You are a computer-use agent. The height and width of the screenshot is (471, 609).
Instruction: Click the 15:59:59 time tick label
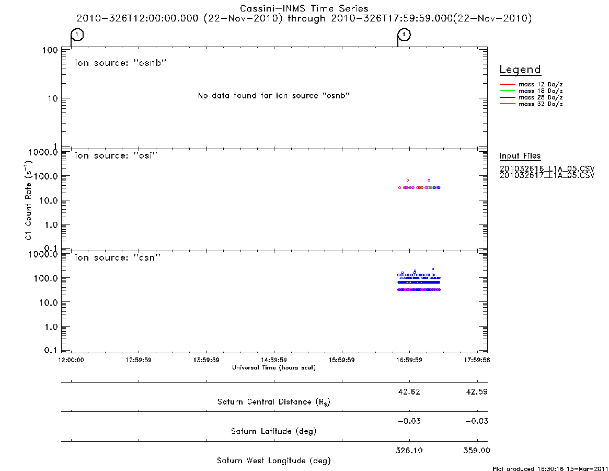point(342,360)
